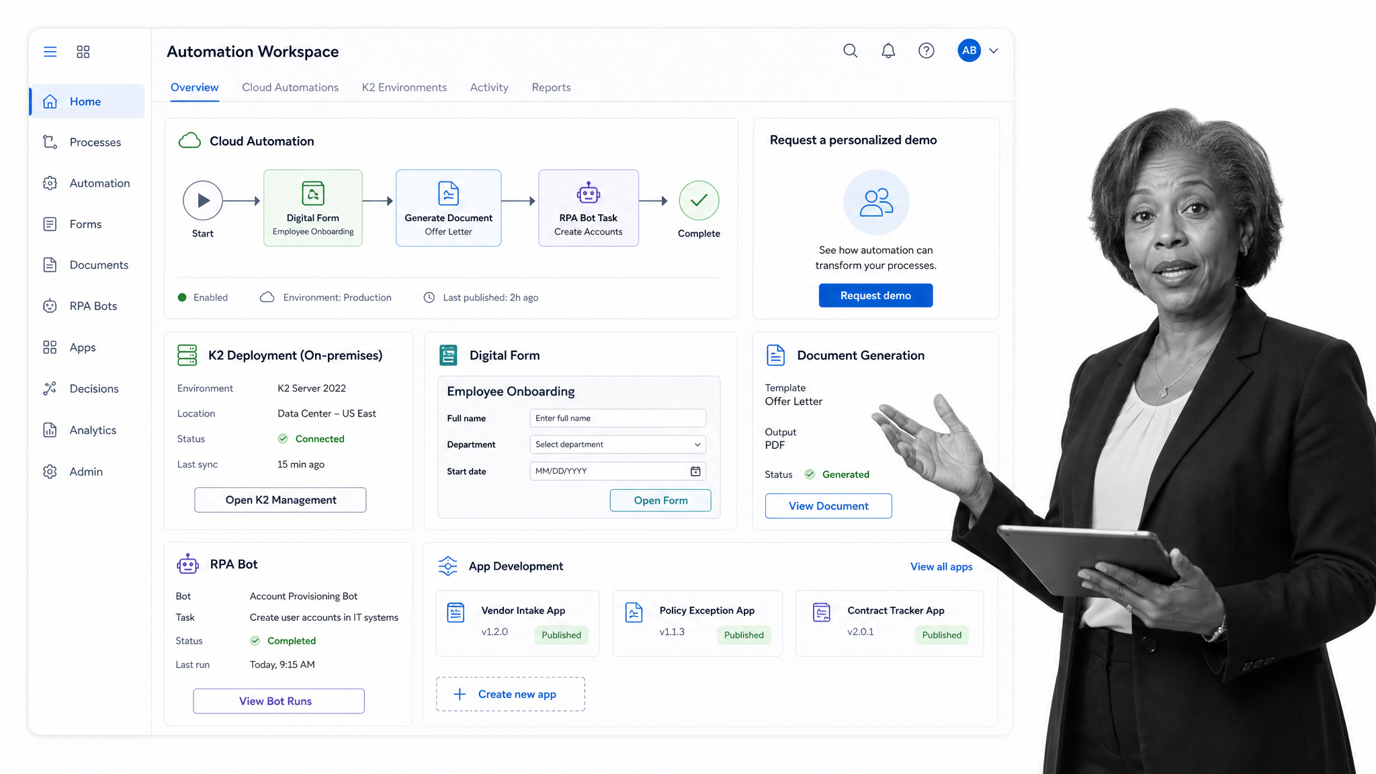This screenshot has height=774, width=1376.
Task: Click the App Development header icon
Action: point(447,566)
